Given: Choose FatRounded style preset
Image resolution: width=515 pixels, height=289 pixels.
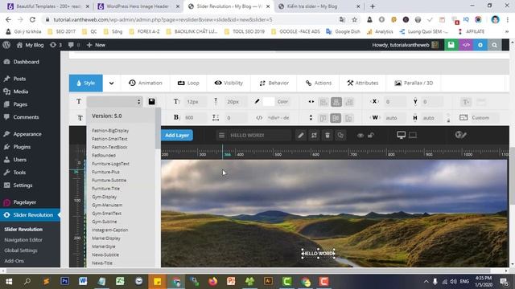Looking at the screenshot, I should click(104, 155).
